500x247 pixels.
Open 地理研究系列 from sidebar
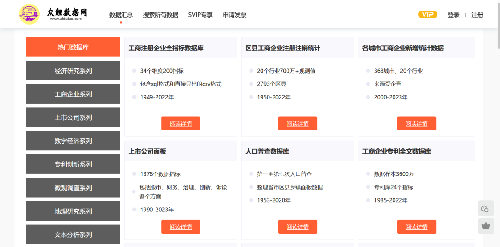click(73, 211)
